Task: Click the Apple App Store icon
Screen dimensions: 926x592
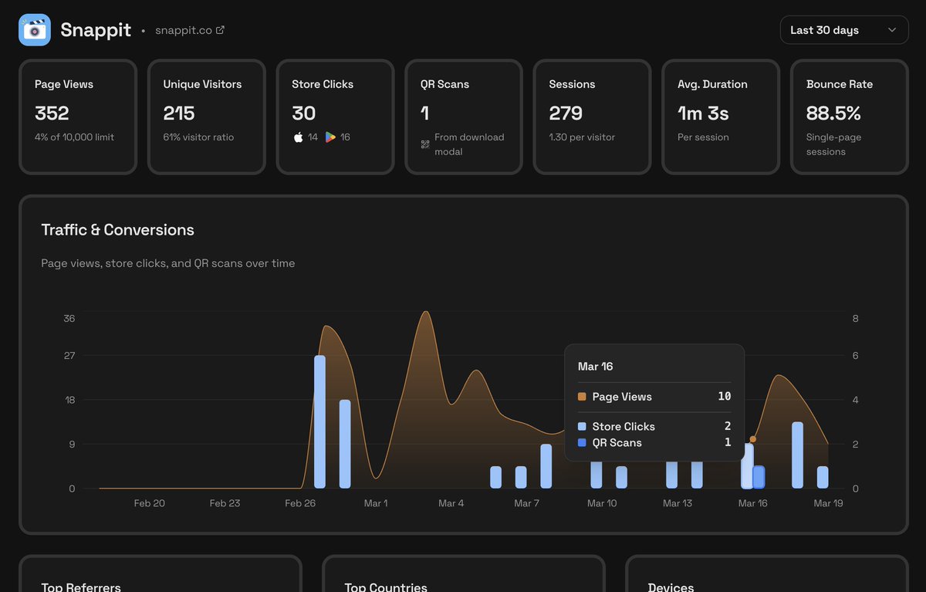Action: pyautogui.click(x=299, y=137)
